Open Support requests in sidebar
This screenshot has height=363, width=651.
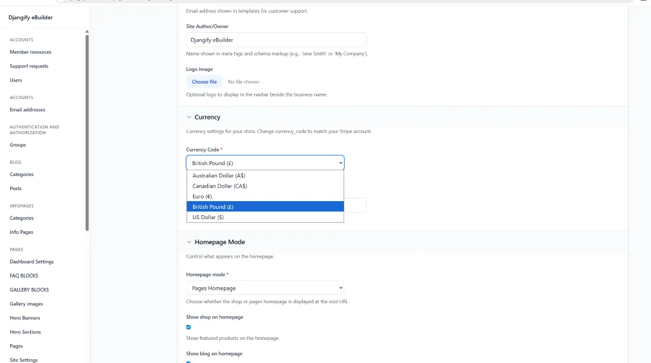(x=29, y=66)
